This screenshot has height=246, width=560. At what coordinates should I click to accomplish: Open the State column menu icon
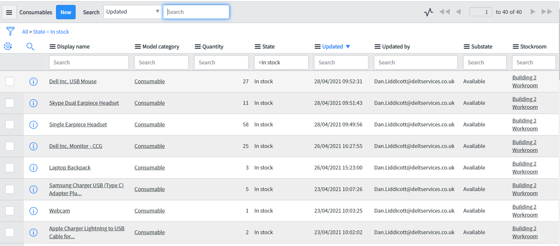pos(258,47)
